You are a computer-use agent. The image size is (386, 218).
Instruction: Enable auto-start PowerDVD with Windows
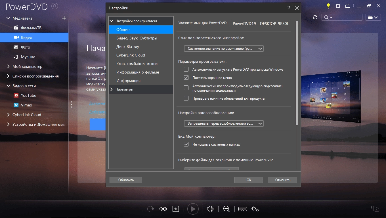pyautogui.click(x=186, y=69)
